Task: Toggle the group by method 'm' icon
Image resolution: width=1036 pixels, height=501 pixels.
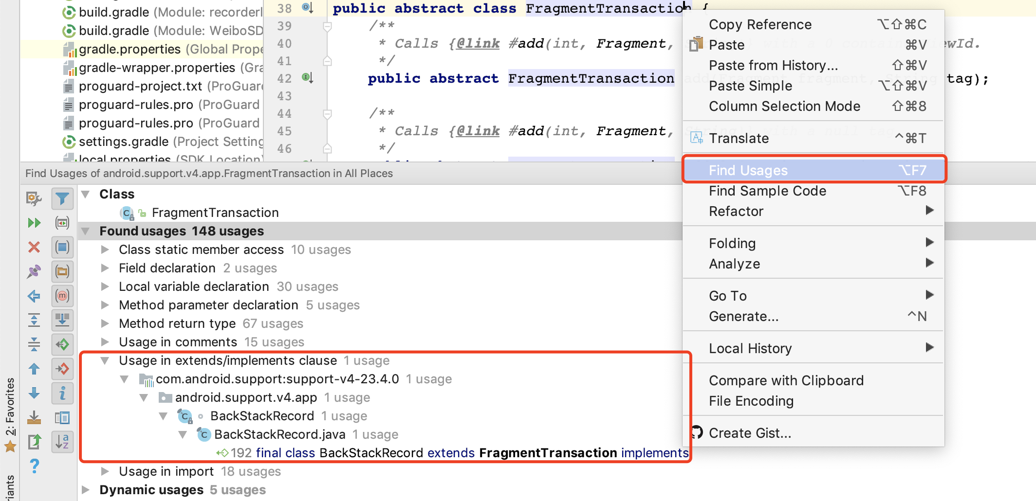Action: pyautogui.click(x=62, y=296)
